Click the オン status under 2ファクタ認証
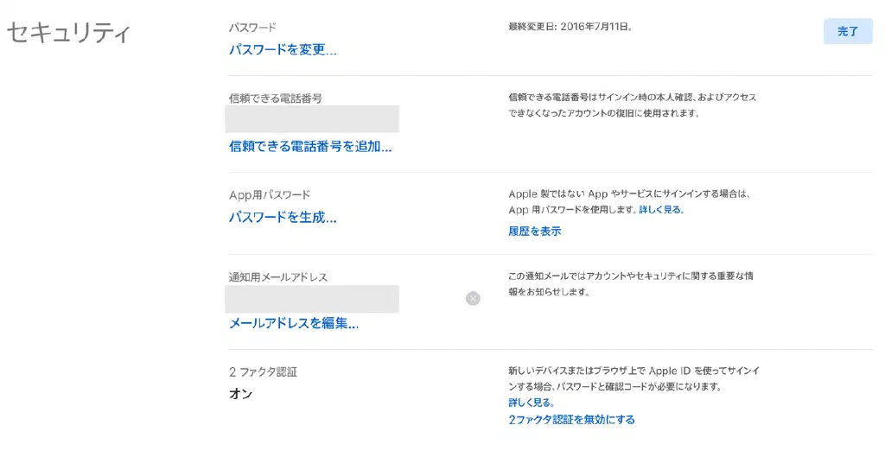 [240, 394]
